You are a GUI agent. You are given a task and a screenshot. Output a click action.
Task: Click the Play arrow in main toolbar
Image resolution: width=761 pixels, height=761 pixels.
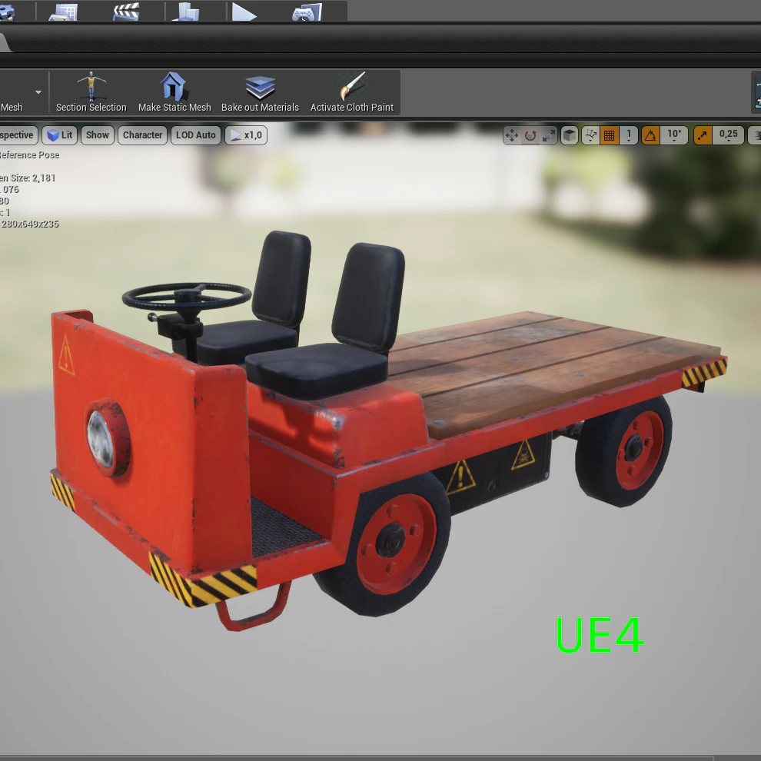tap(243, 12)
